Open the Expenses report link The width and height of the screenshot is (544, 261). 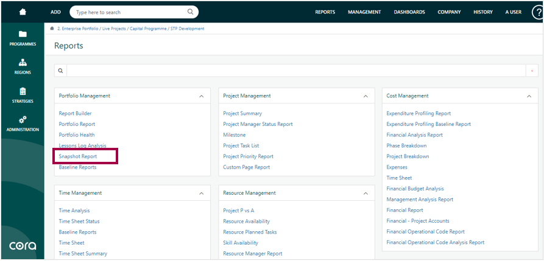pos(397,167)
